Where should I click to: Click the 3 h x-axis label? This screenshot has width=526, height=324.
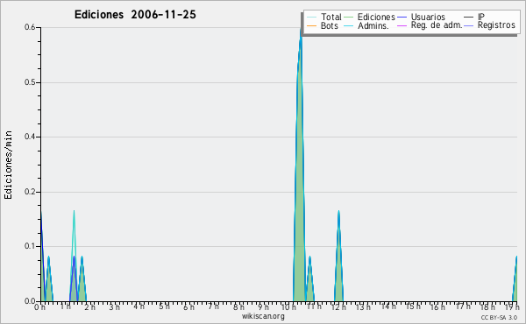(114, 306)
